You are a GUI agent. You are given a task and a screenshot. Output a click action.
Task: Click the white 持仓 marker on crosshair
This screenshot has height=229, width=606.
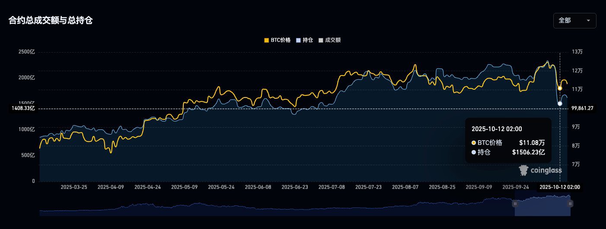click(x=560, y=104)
